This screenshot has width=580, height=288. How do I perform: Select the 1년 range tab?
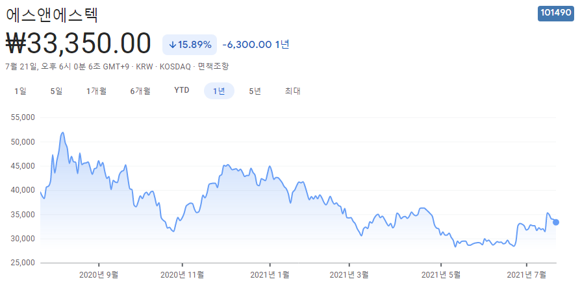coord(219,91)
